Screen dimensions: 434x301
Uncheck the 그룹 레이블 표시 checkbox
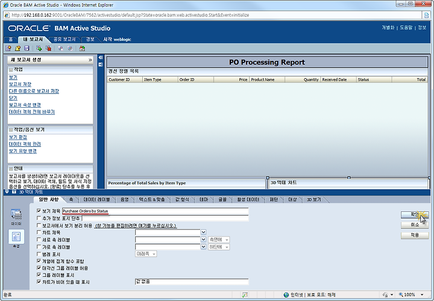[39, 275]
